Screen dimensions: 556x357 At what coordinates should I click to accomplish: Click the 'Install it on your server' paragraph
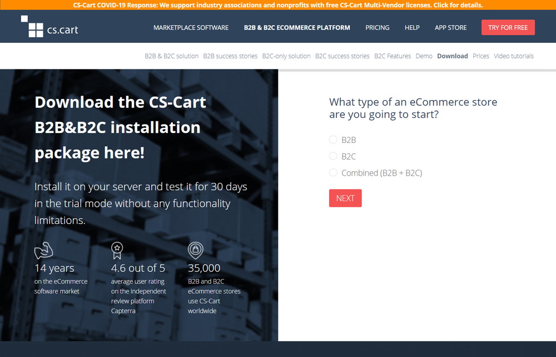141,204
